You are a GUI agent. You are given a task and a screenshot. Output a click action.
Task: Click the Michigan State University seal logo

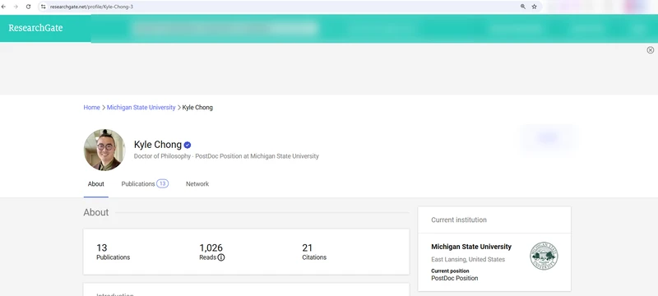[544, 256]
